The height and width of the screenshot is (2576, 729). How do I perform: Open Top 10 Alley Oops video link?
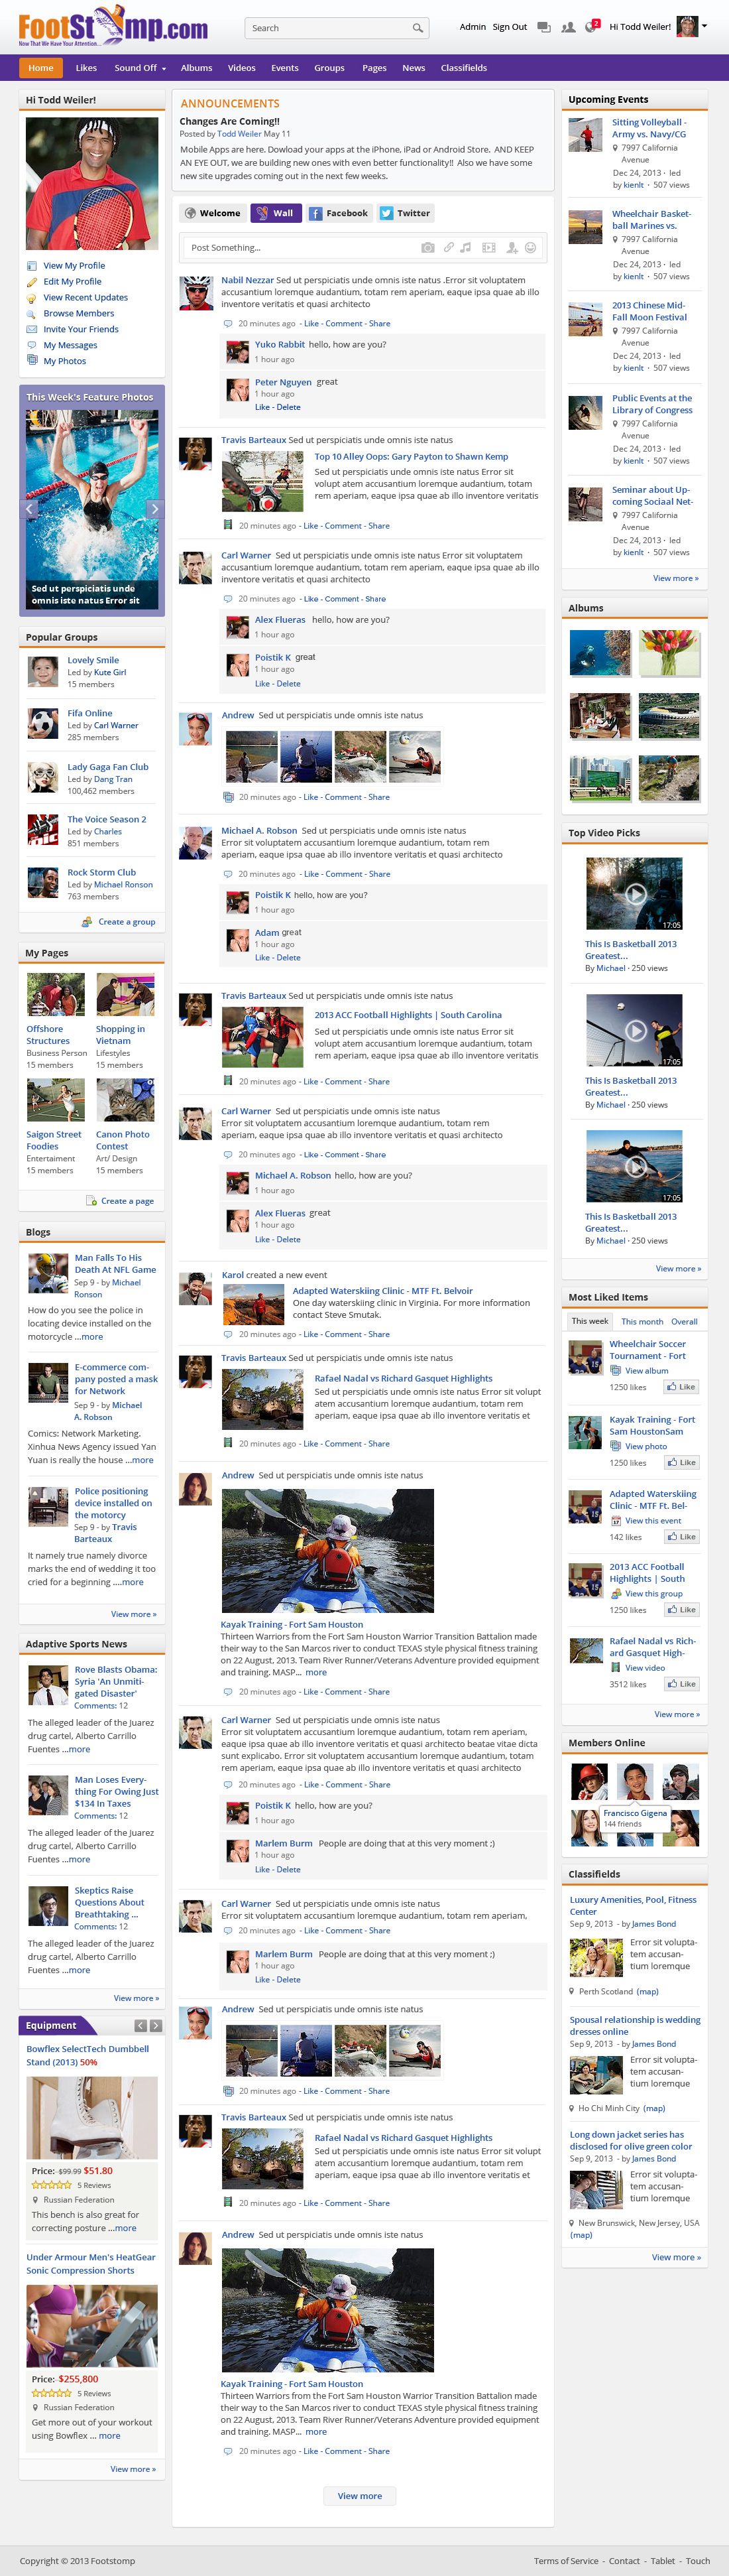(x=412, y=457)
